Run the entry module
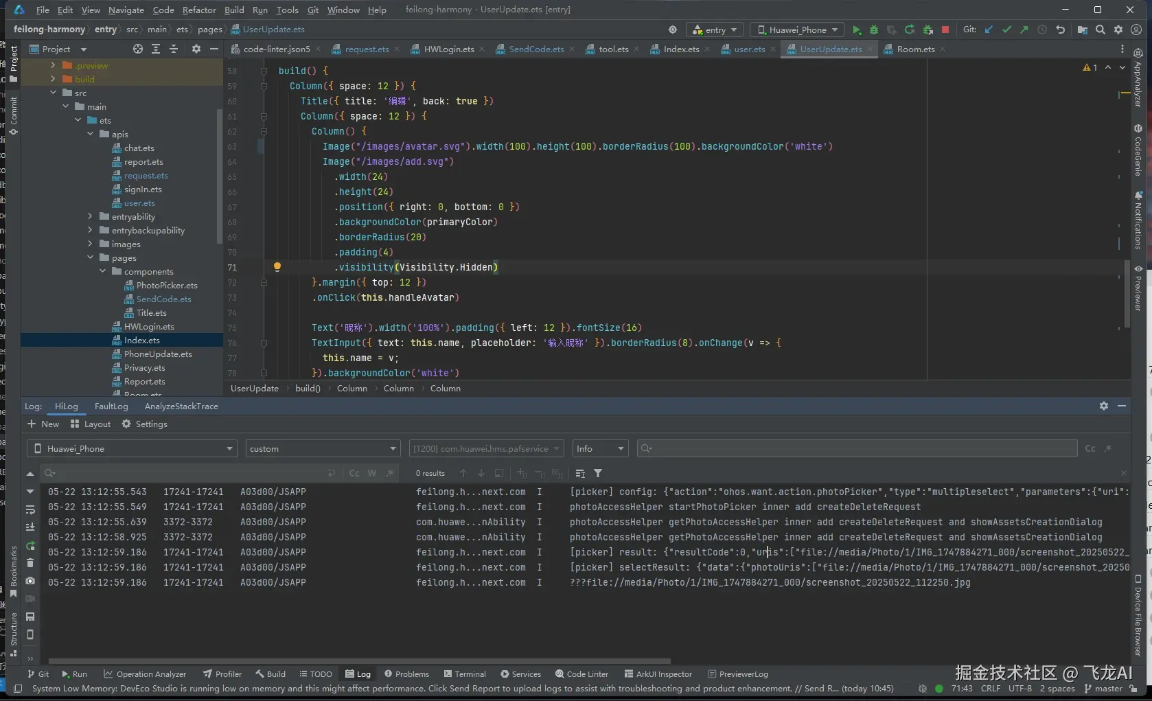The width and height of the screenshot is (1152, 701). click(856, 30)
